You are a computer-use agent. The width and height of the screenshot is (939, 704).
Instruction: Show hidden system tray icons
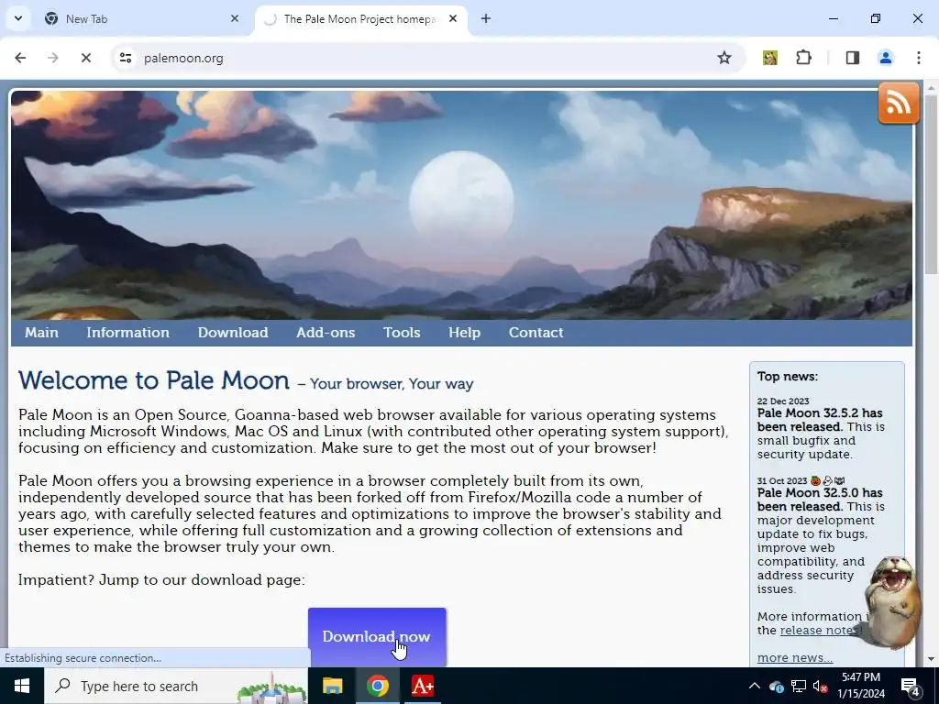[755, 686]
